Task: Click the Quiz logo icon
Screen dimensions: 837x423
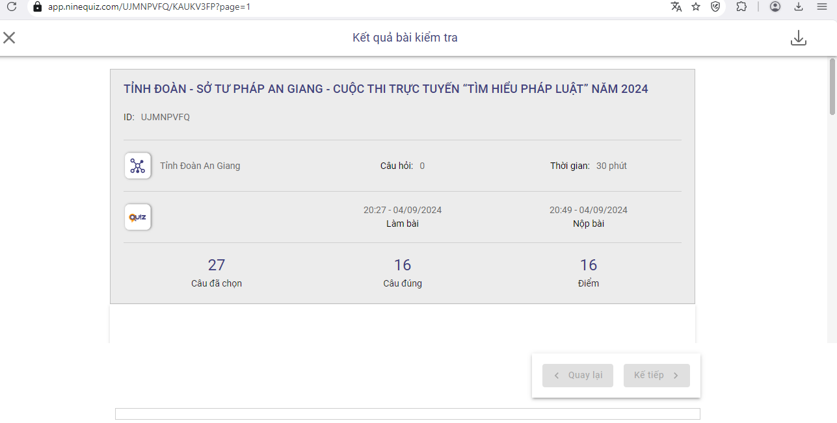Action: tap(138, 217)
